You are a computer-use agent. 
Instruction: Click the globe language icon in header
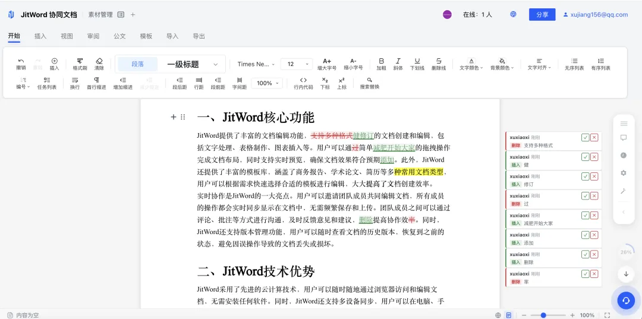[x=513, y=14]
